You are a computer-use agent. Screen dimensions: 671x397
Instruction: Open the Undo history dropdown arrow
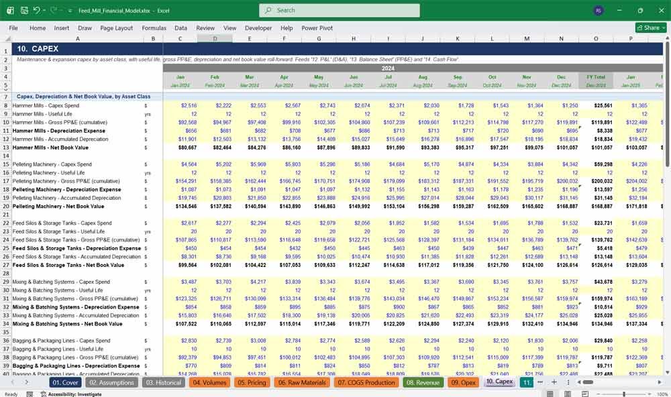click(44, 11)
